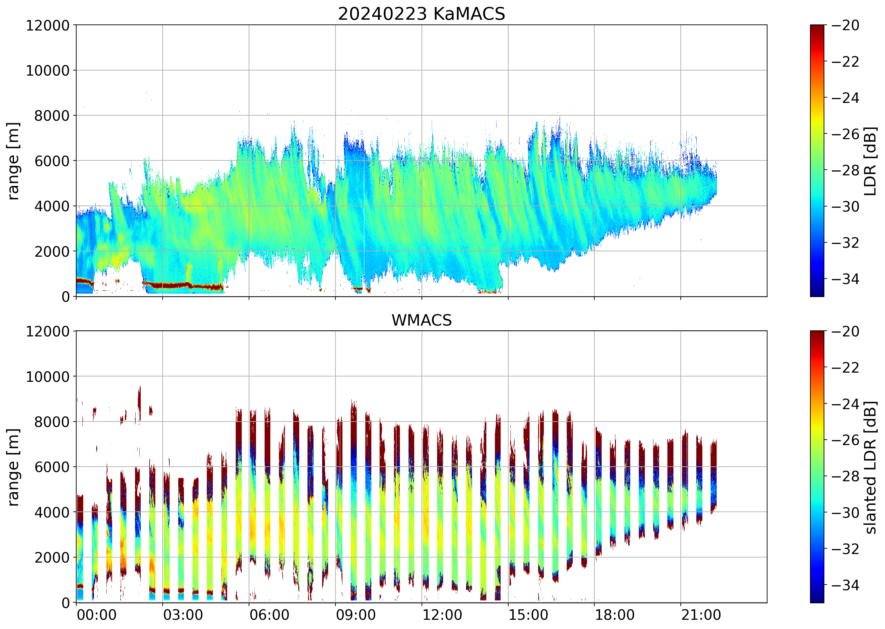The width and height of the screenshot is (885, 629).
Task: Click the top plot range [m] axis label
Action: tap(13, 161)
